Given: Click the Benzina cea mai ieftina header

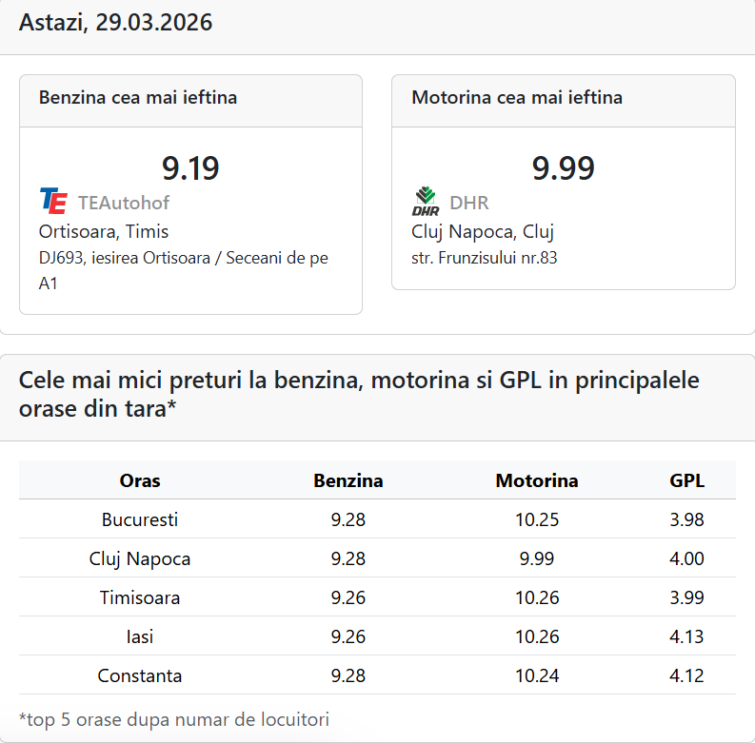Looking at the screenshot, I should (138, 97).
